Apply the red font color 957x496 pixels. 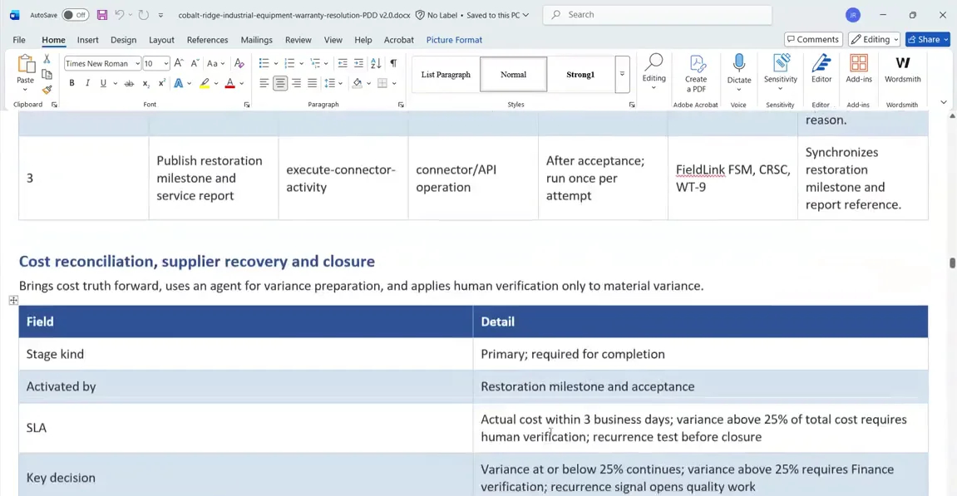point(229,83)
